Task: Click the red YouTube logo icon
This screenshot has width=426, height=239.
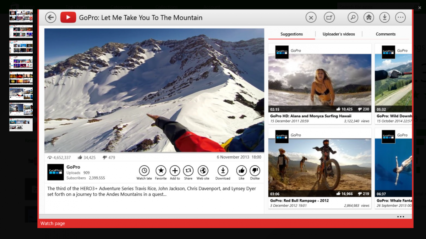Action: [68, 17]
